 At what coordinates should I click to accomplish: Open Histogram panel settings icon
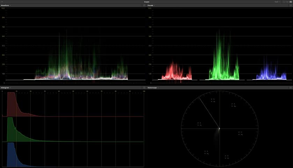pos(144,87)
